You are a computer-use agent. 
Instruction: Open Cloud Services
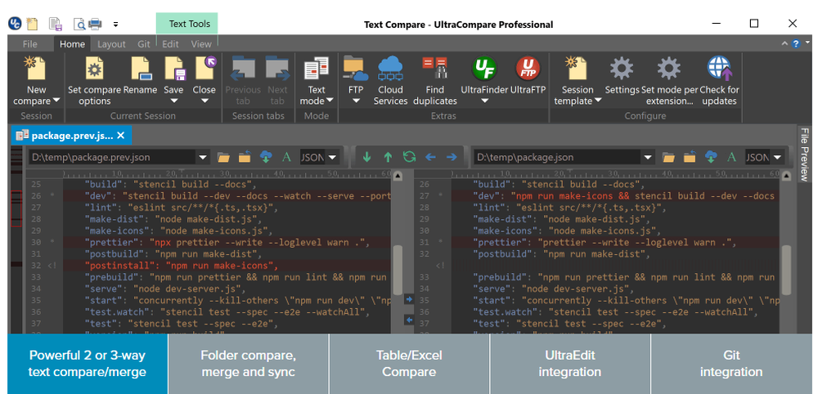390,81
